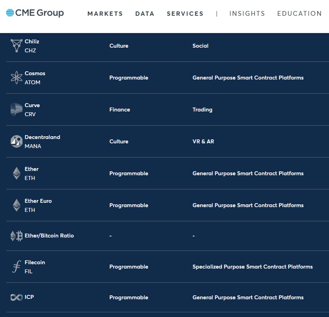Select the Ether name above first ETH
The height and width of the screenshot is (317, 329).
click(32, 169)
